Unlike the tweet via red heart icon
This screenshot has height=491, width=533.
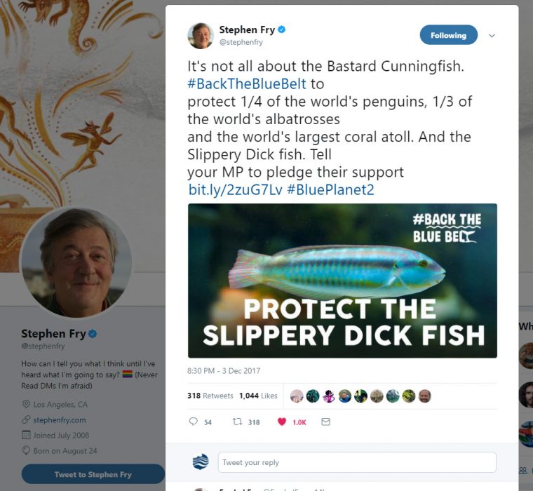(282, 422)
